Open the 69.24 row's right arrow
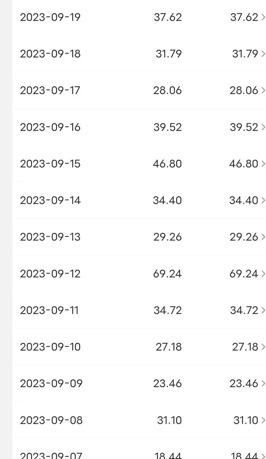 pos(263,274)
